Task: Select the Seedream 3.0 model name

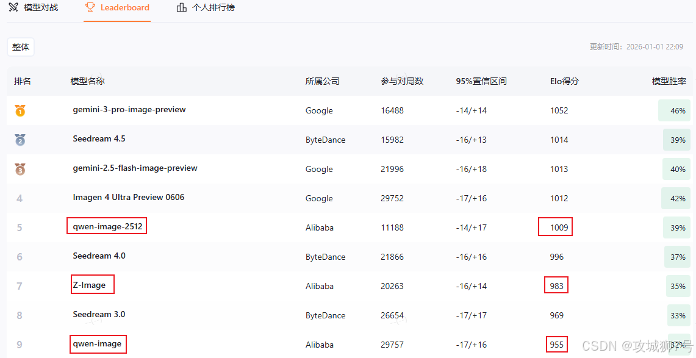Action: 99,315
